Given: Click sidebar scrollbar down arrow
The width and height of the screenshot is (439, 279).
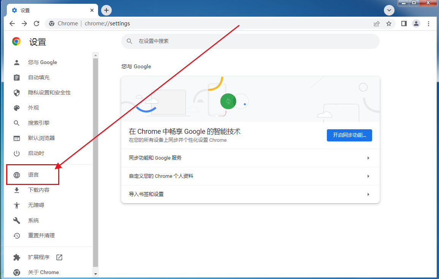Looking at the screenshot, I should (x=95, y=274).
